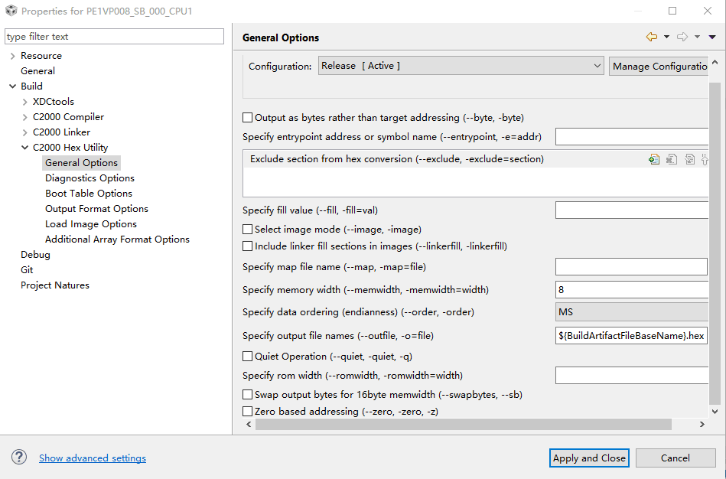Click the Add exclude section icon
Viewport: 726px width, 479px height.
(x=654, y=159)
